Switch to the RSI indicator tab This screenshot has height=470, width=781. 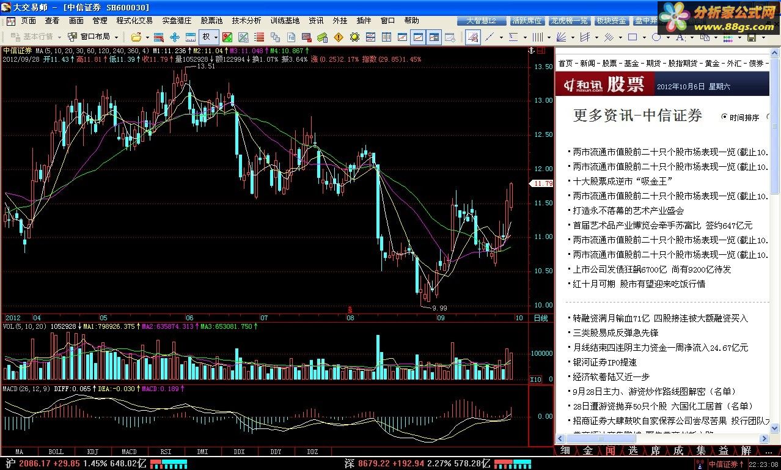pos(166,452)
